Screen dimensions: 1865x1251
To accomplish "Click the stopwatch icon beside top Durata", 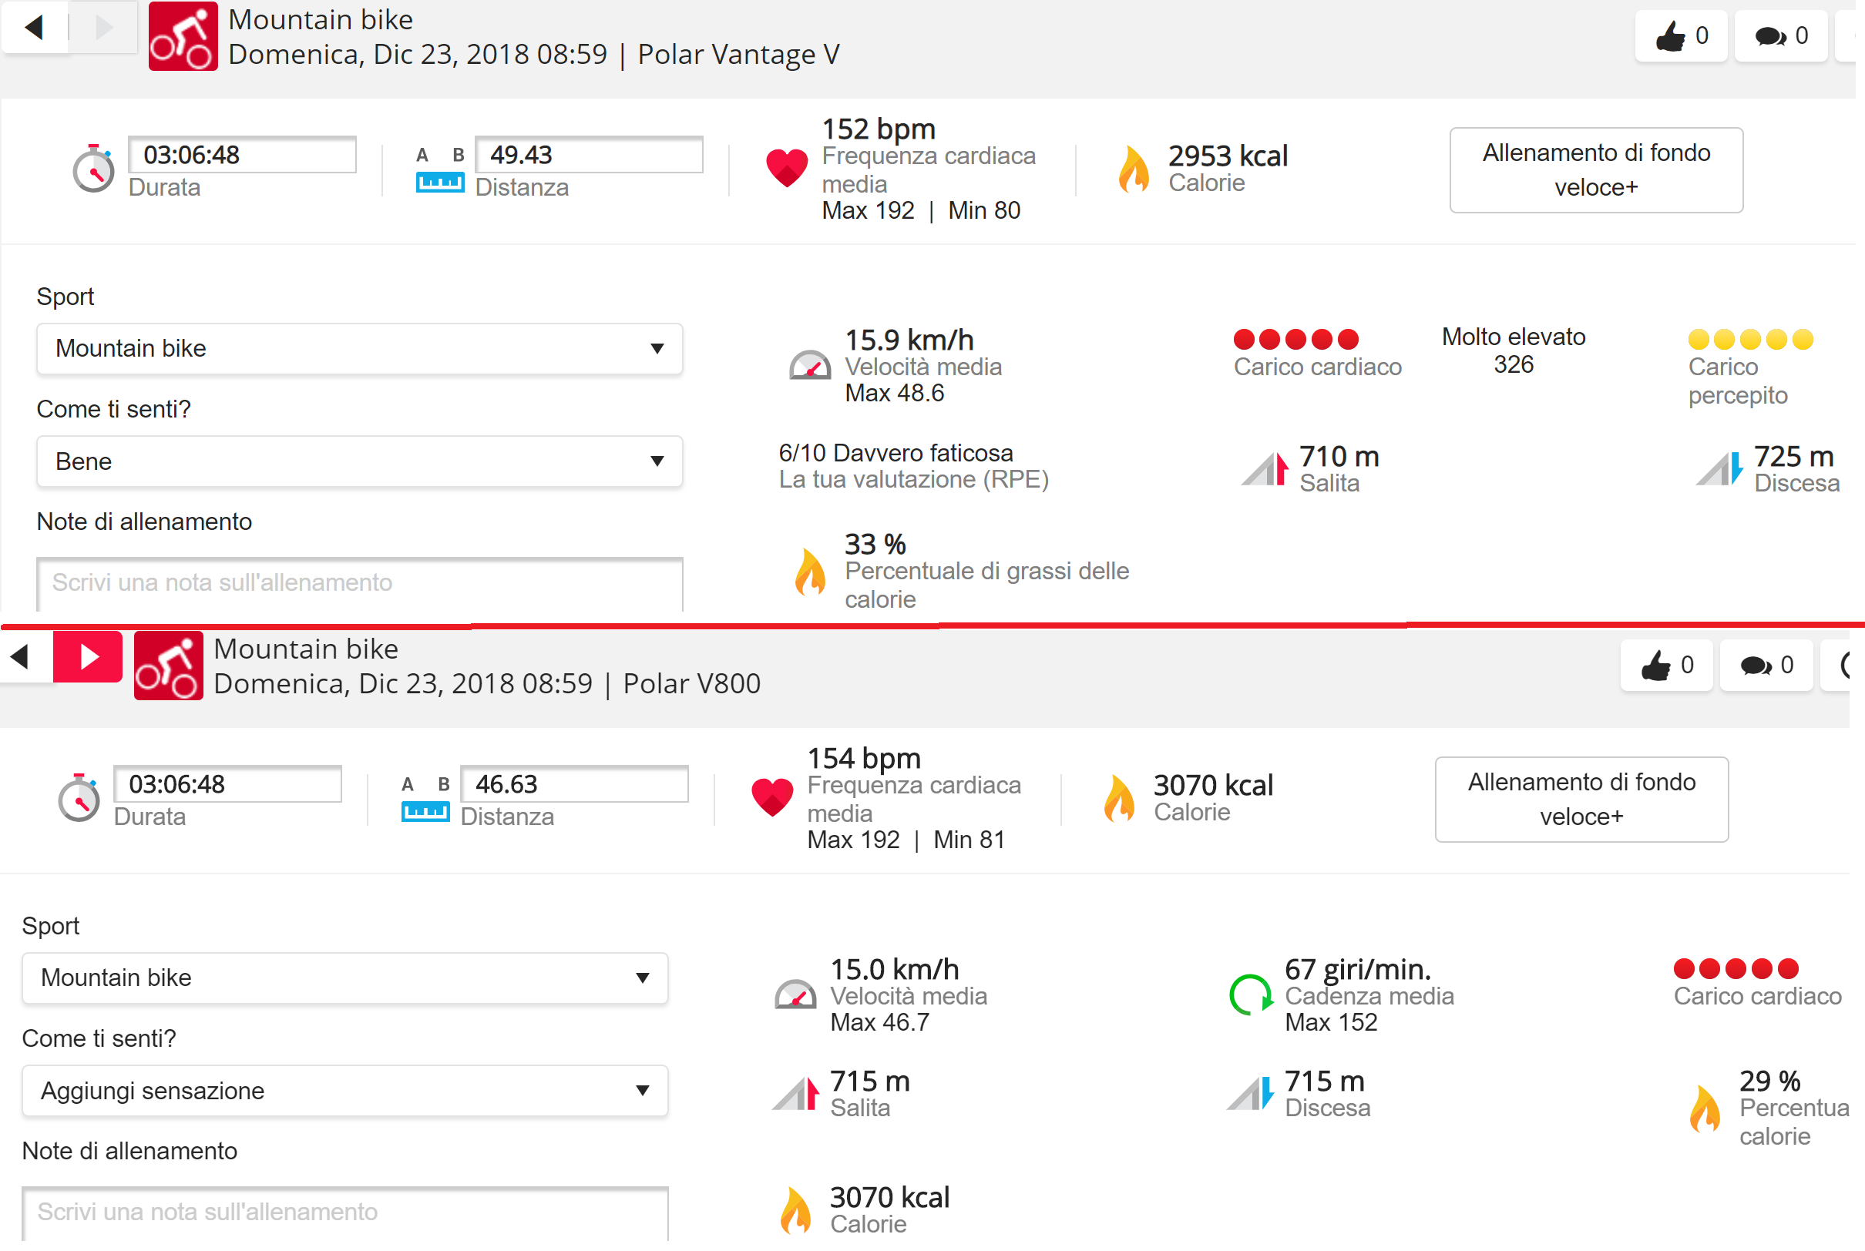I will [x=93, y=169].
